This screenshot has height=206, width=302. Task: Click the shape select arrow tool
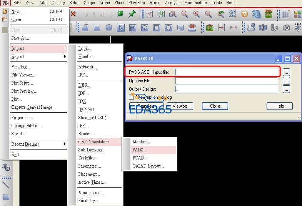click(x=121, y=28)
